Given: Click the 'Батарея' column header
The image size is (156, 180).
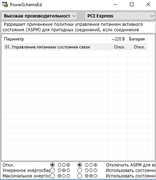Looking at the screenshot, I should pos(137,39).
